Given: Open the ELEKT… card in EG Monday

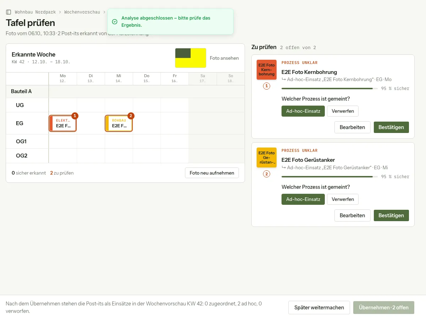Looking at the screenshot, I should [63, 123].
